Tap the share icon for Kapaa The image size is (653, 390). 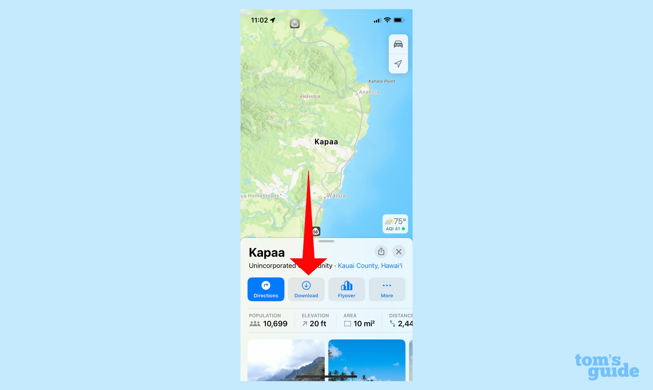381,251
